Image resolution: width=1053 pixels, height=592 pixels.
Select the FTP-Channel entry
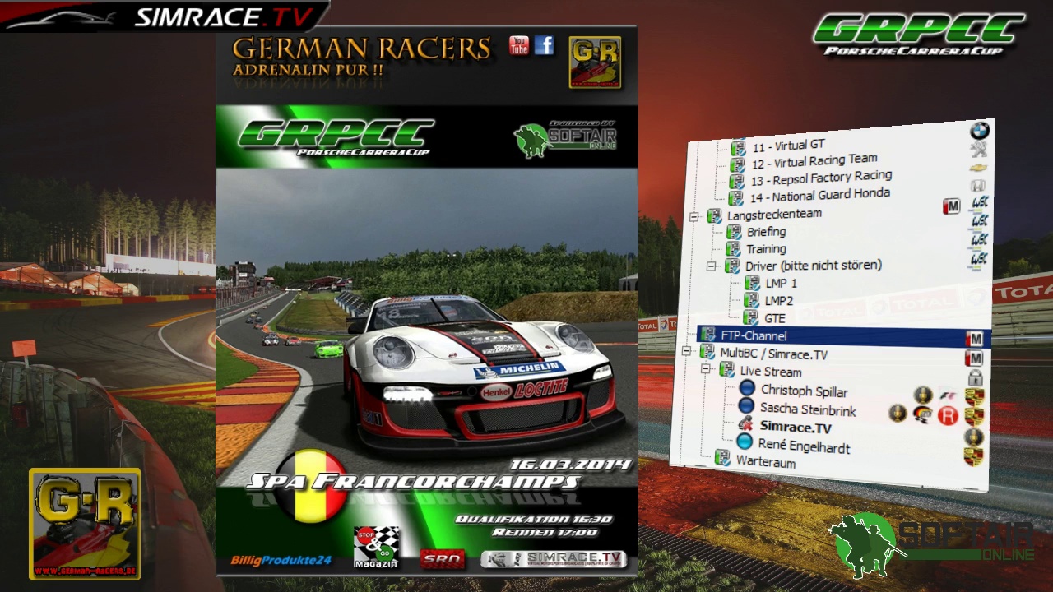coord(753,335)
